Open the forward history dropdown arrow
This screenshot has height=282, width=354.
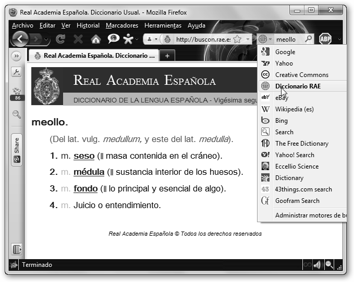(x=47, y=40)
